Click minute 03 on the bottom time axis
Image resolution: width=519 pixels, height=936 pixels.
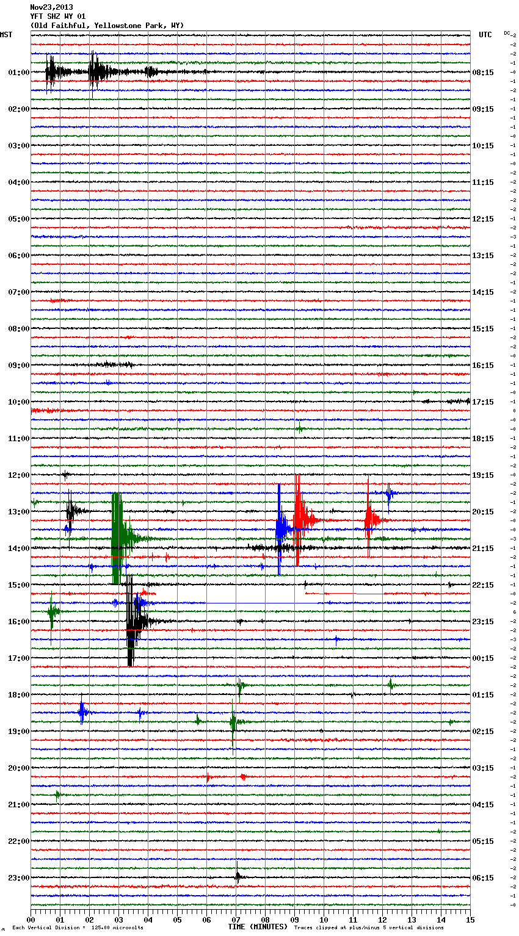119,919
